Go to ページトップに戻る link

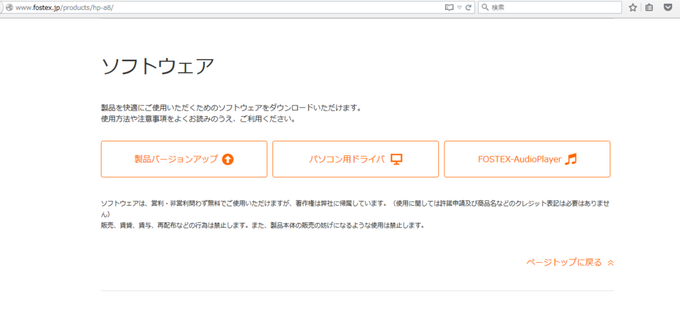[x=570, y=262]
